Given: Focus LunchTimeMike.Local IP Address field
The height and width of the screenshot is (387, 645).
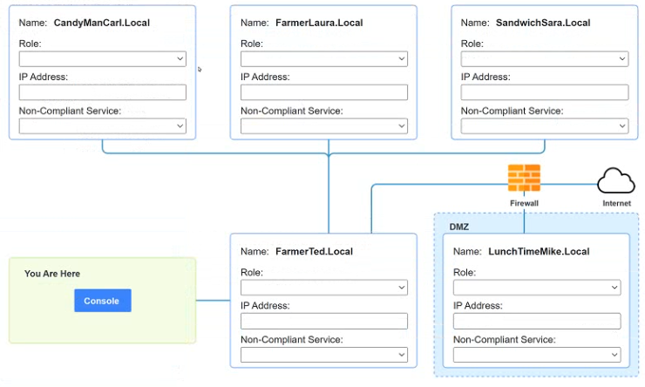Looking at the screenshot, I should coord(537,321).
